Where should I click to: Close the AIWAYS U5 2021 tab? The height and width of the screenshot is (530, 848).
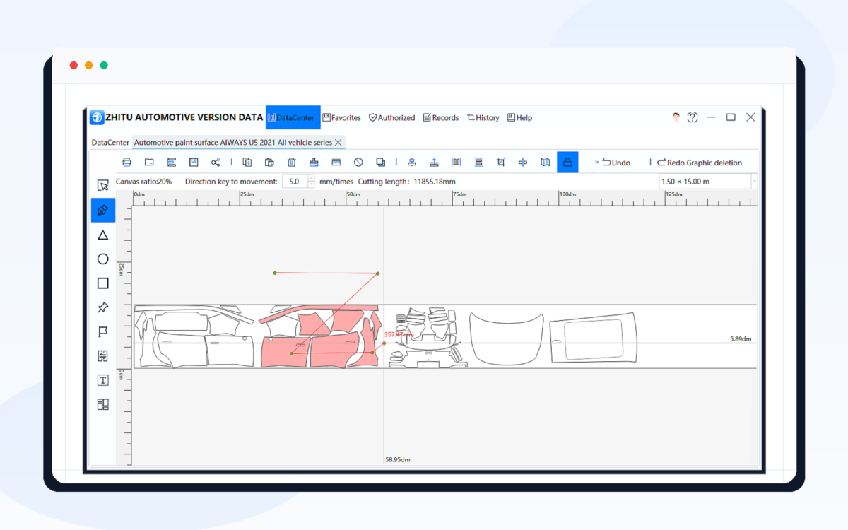(338, 142)
